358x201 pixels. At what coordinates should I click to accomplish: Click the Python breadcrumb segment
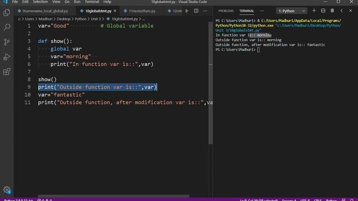pyautogui.click(x=81, y=19)
